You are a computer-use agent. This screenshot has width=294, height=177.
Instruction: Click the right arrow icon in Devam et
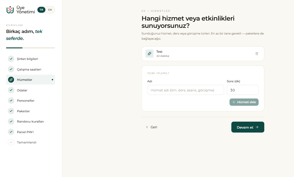click(257, 127)
